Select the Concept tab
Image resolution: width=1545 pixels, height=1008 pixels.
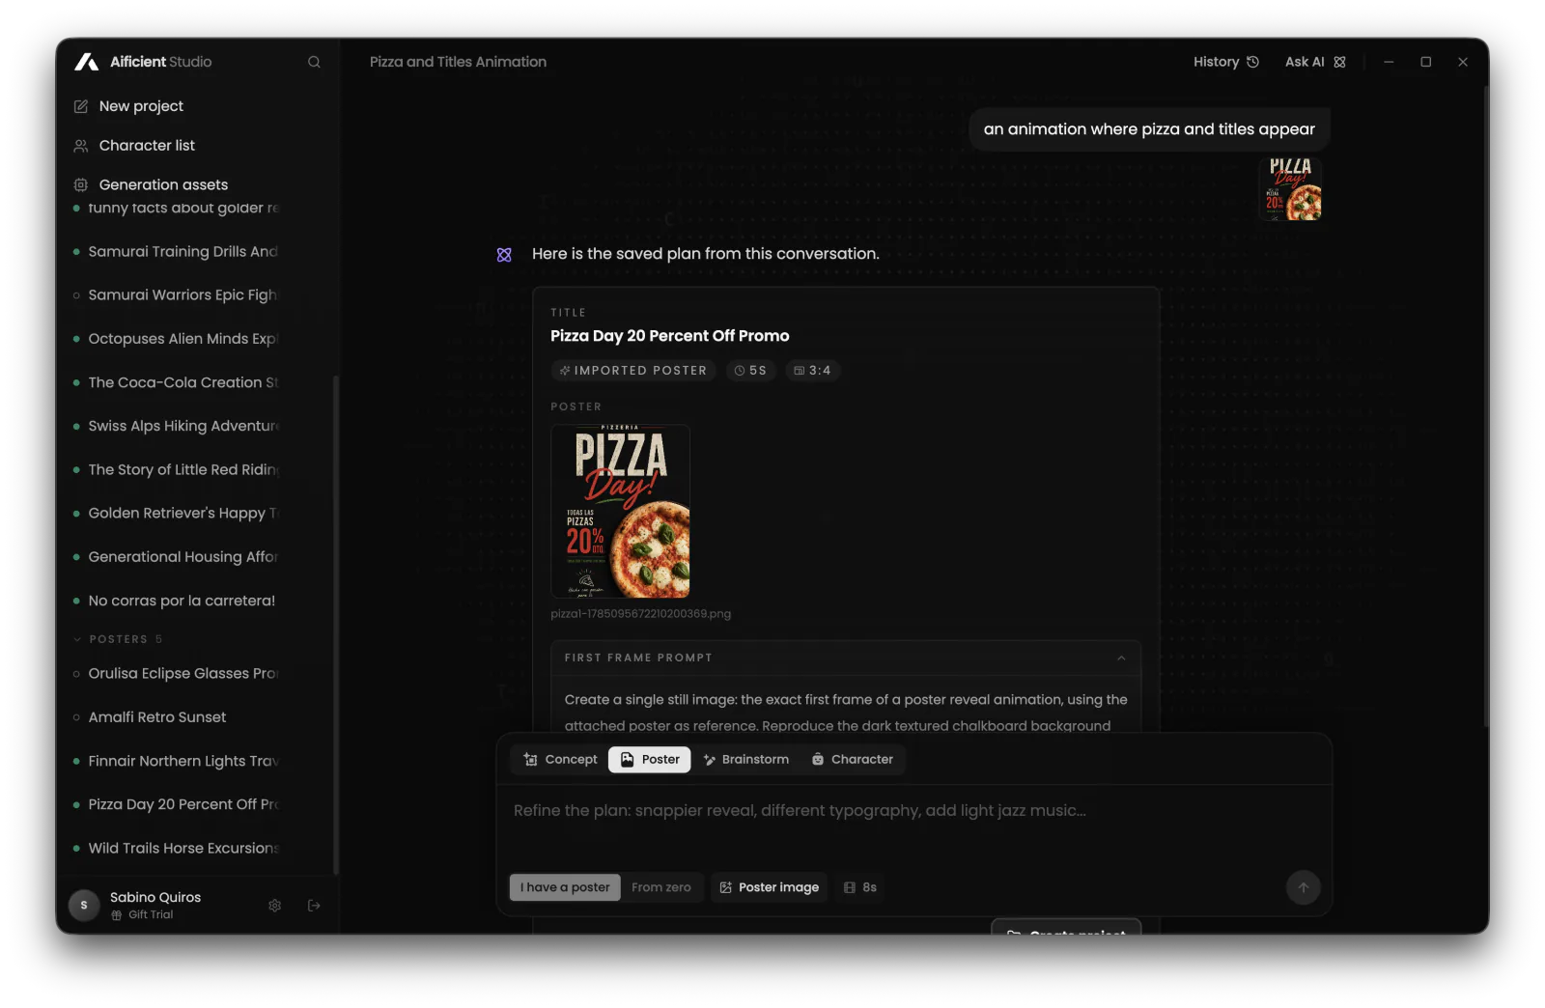coord(560,760)
